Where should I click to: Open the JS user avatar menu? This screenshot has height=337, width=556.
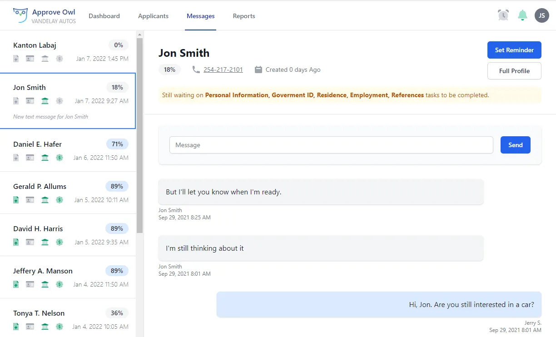click(x=541, y=15)
